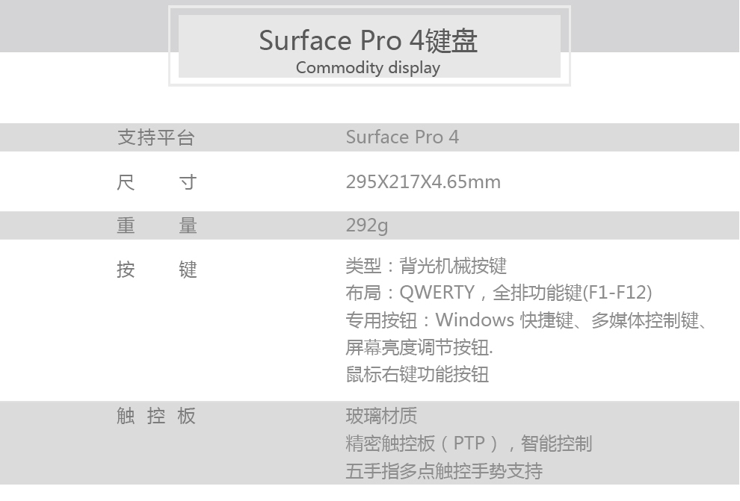Select the 触控板 row label
This screenshot has height=501, width=740.
(155, 416)
